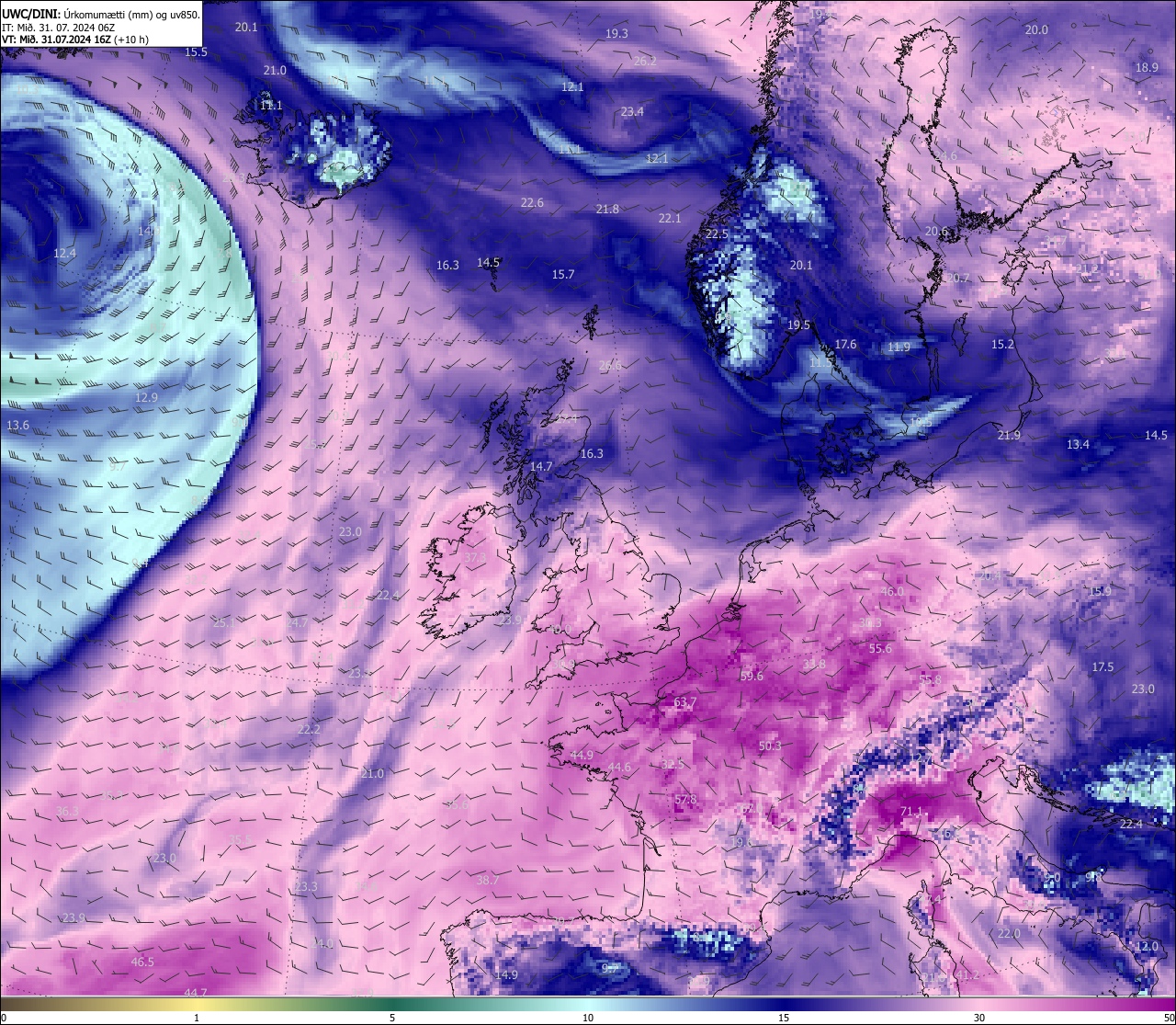Viewport: 1176px width, 1025px height.
Task: Click the 22.6 value south of Iceland
Action: pyautogui.click(x=532, y=202)
